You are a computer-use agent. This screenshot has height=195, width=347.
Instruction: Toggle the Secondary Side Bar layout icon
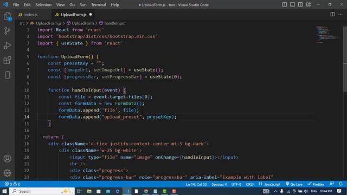(300, 5)
